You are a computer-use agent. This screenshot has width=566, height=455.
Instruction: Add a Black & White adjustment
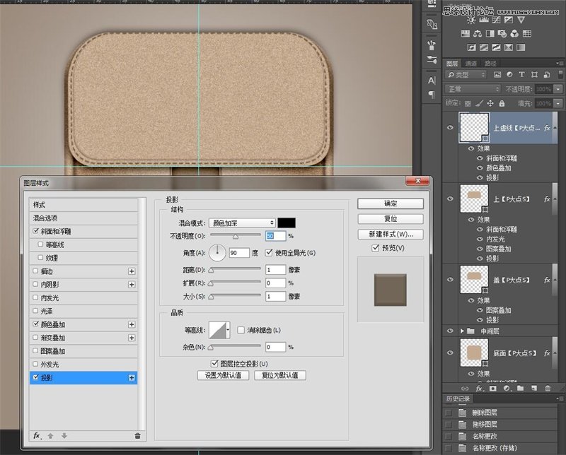pyautogui.click(x=490, y=33)
